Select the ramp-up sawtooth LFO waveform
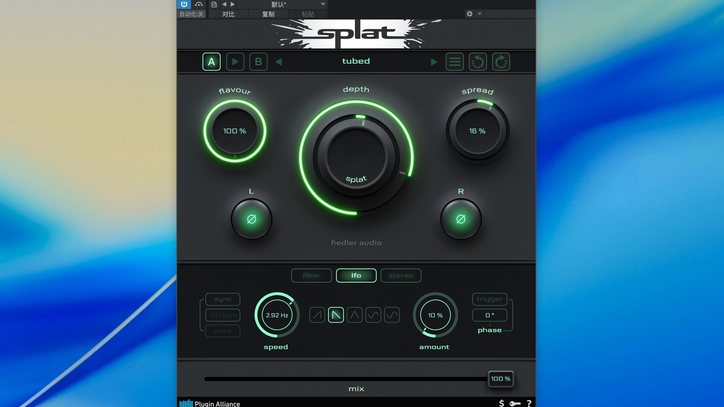 (x=317, y=315)
